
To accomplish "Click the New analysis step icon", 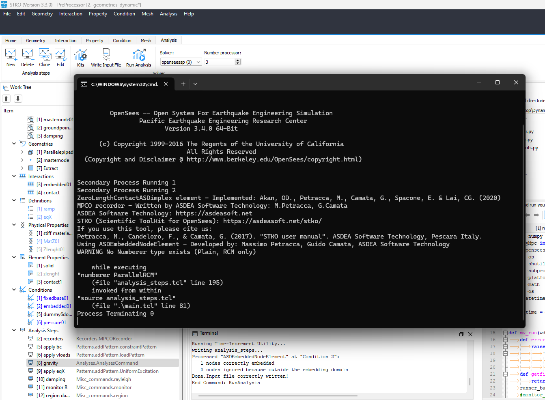I will click(x=11, y=58).
